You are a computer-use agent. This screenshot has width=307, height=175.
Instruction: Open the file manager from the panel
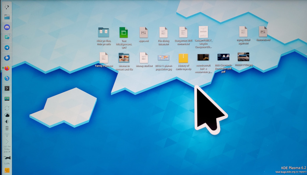tap(7, 17)
